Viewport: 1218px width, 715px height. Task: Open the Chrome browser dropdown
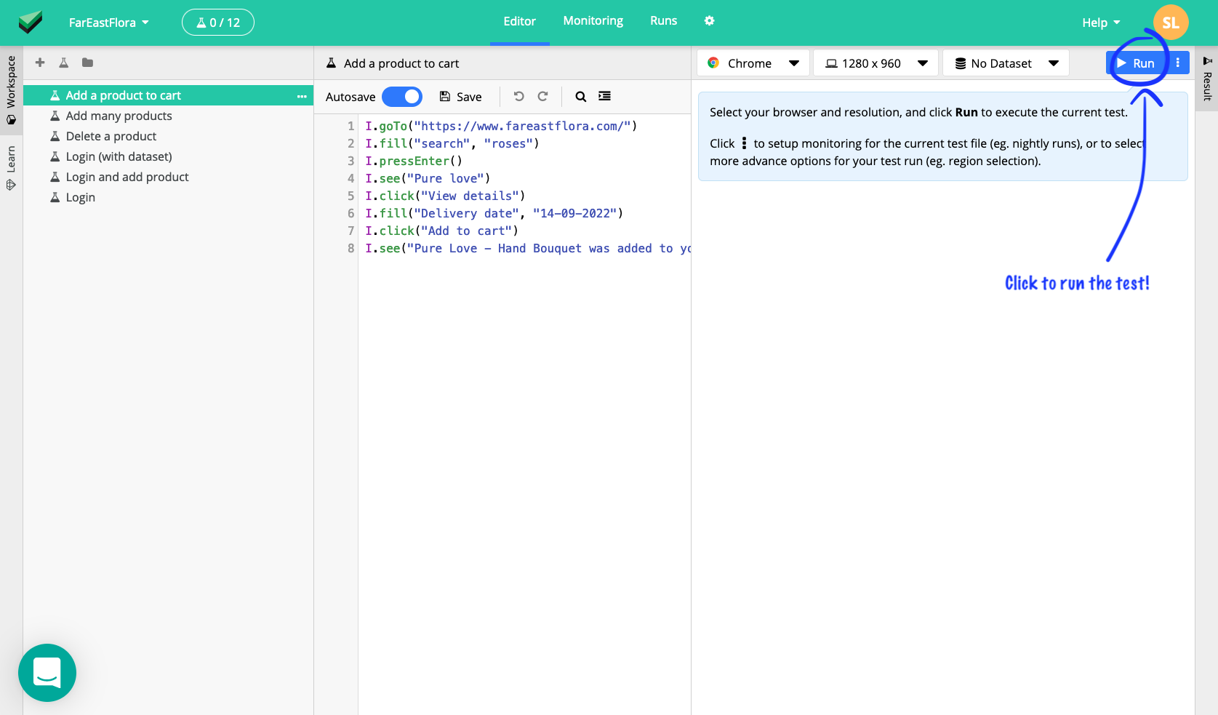[753, 63]
